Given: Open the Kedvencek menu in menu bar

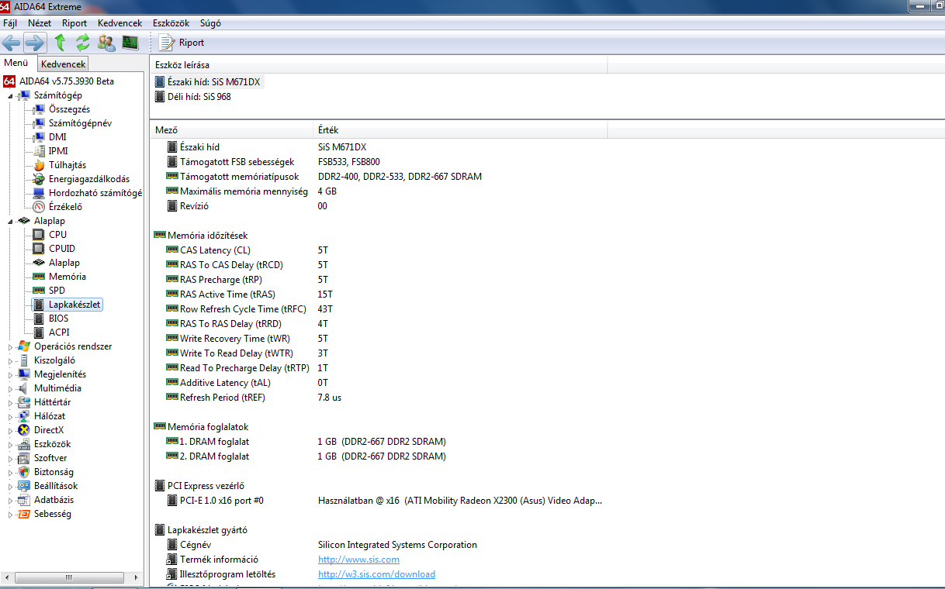Looking at the screenshot, I should tap(120, 23).
